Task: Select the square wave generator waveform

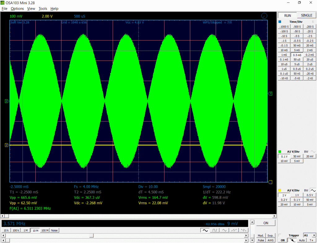Action: click(215, 230)
